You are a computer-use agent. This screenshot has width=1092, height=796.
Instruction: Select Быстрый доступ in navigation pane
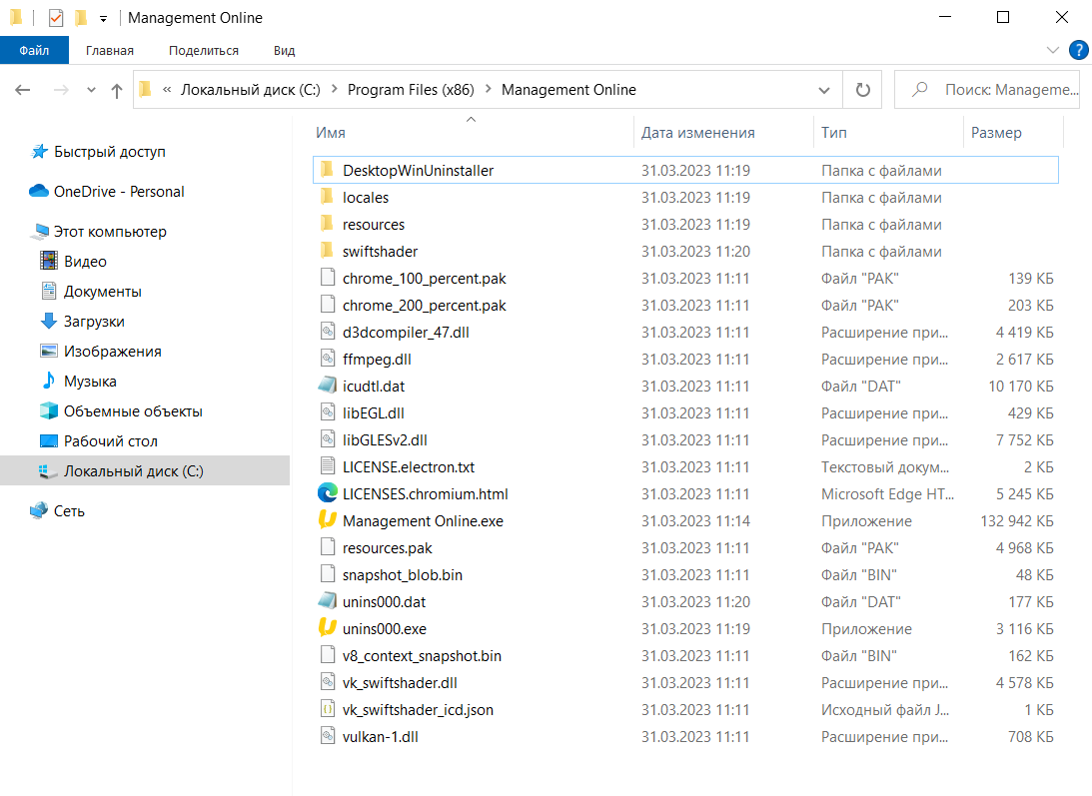(x=109, y=152)
